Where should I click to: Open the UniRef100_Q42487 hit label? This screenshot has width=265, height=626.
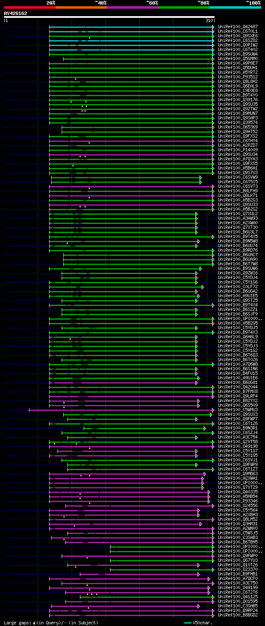238,27
